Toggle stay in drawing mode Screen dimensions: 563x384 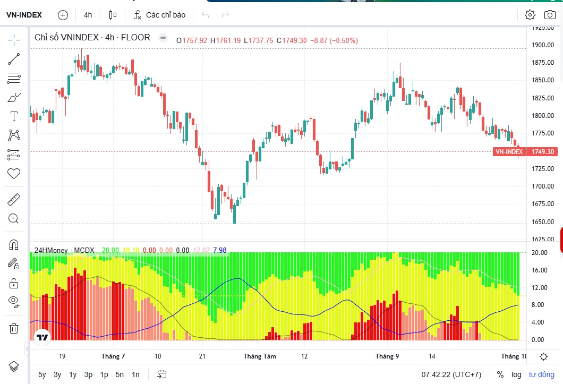(14, 264)
